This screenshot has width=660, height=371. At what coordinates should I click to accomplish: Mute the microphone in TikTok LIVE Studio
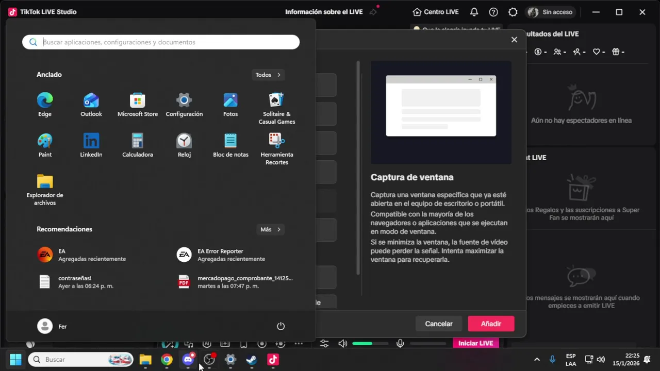click(x=400, y=343)
